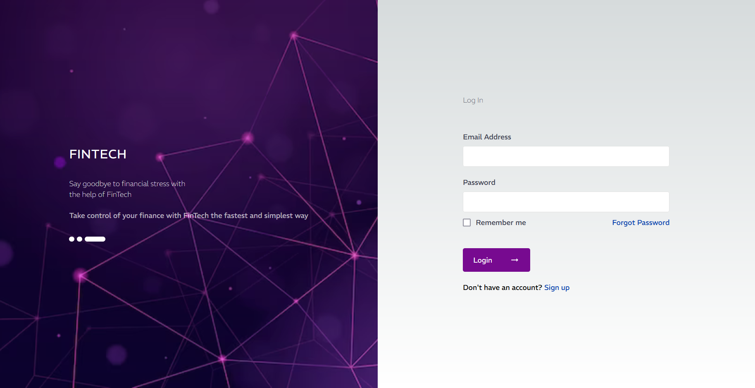The width and height of the screenshot is (755, 388).
Task: Follow the Sign up link
Action: click(x=557, y=287)
